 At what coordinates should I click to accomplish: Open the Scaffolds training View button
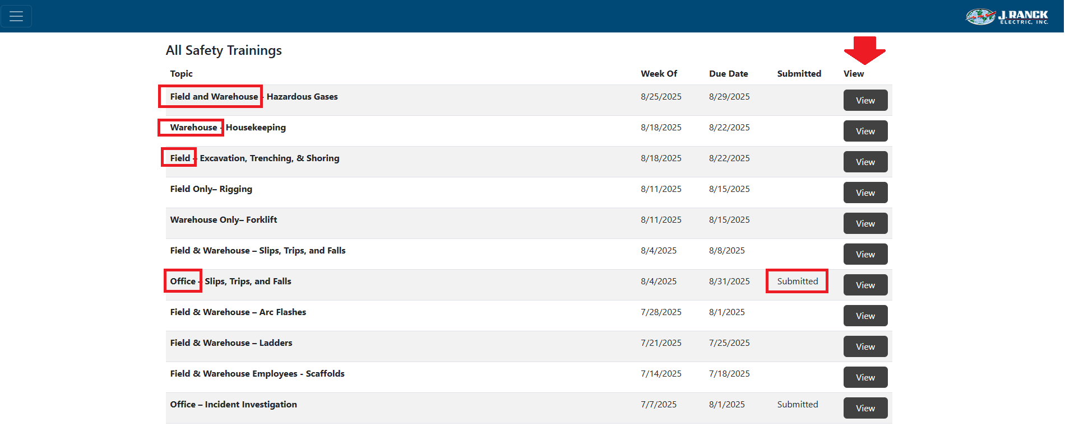coord(865,378)
